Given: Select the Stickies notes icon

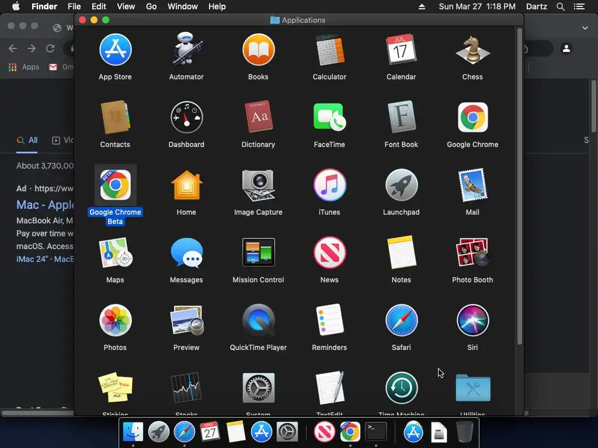Looking at the screenshot, I should [115, 388].
